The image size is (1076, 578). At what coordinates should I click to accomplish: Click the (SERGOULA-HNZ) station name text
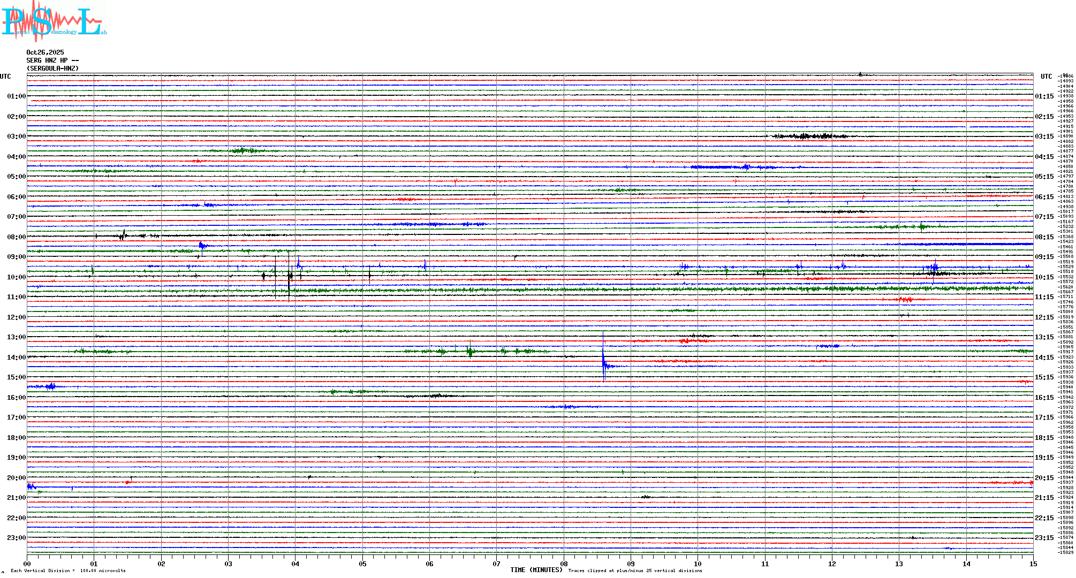pos(52,69)
